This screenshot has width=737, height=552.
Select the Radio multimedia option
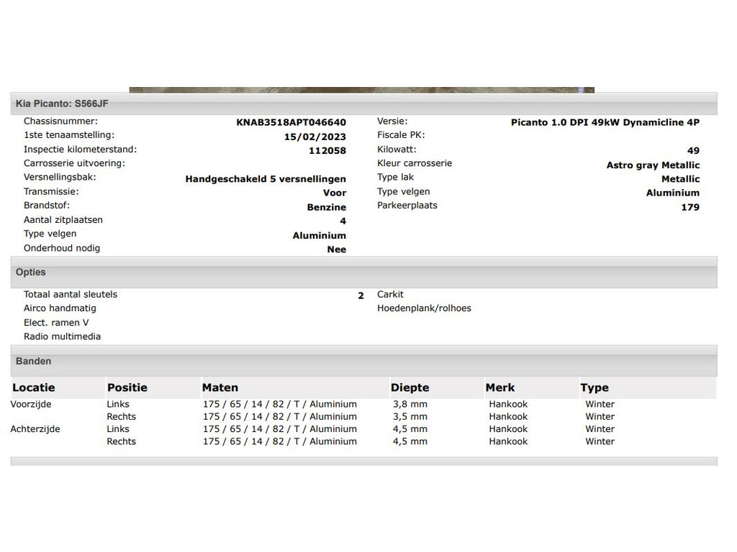[62, 337]
